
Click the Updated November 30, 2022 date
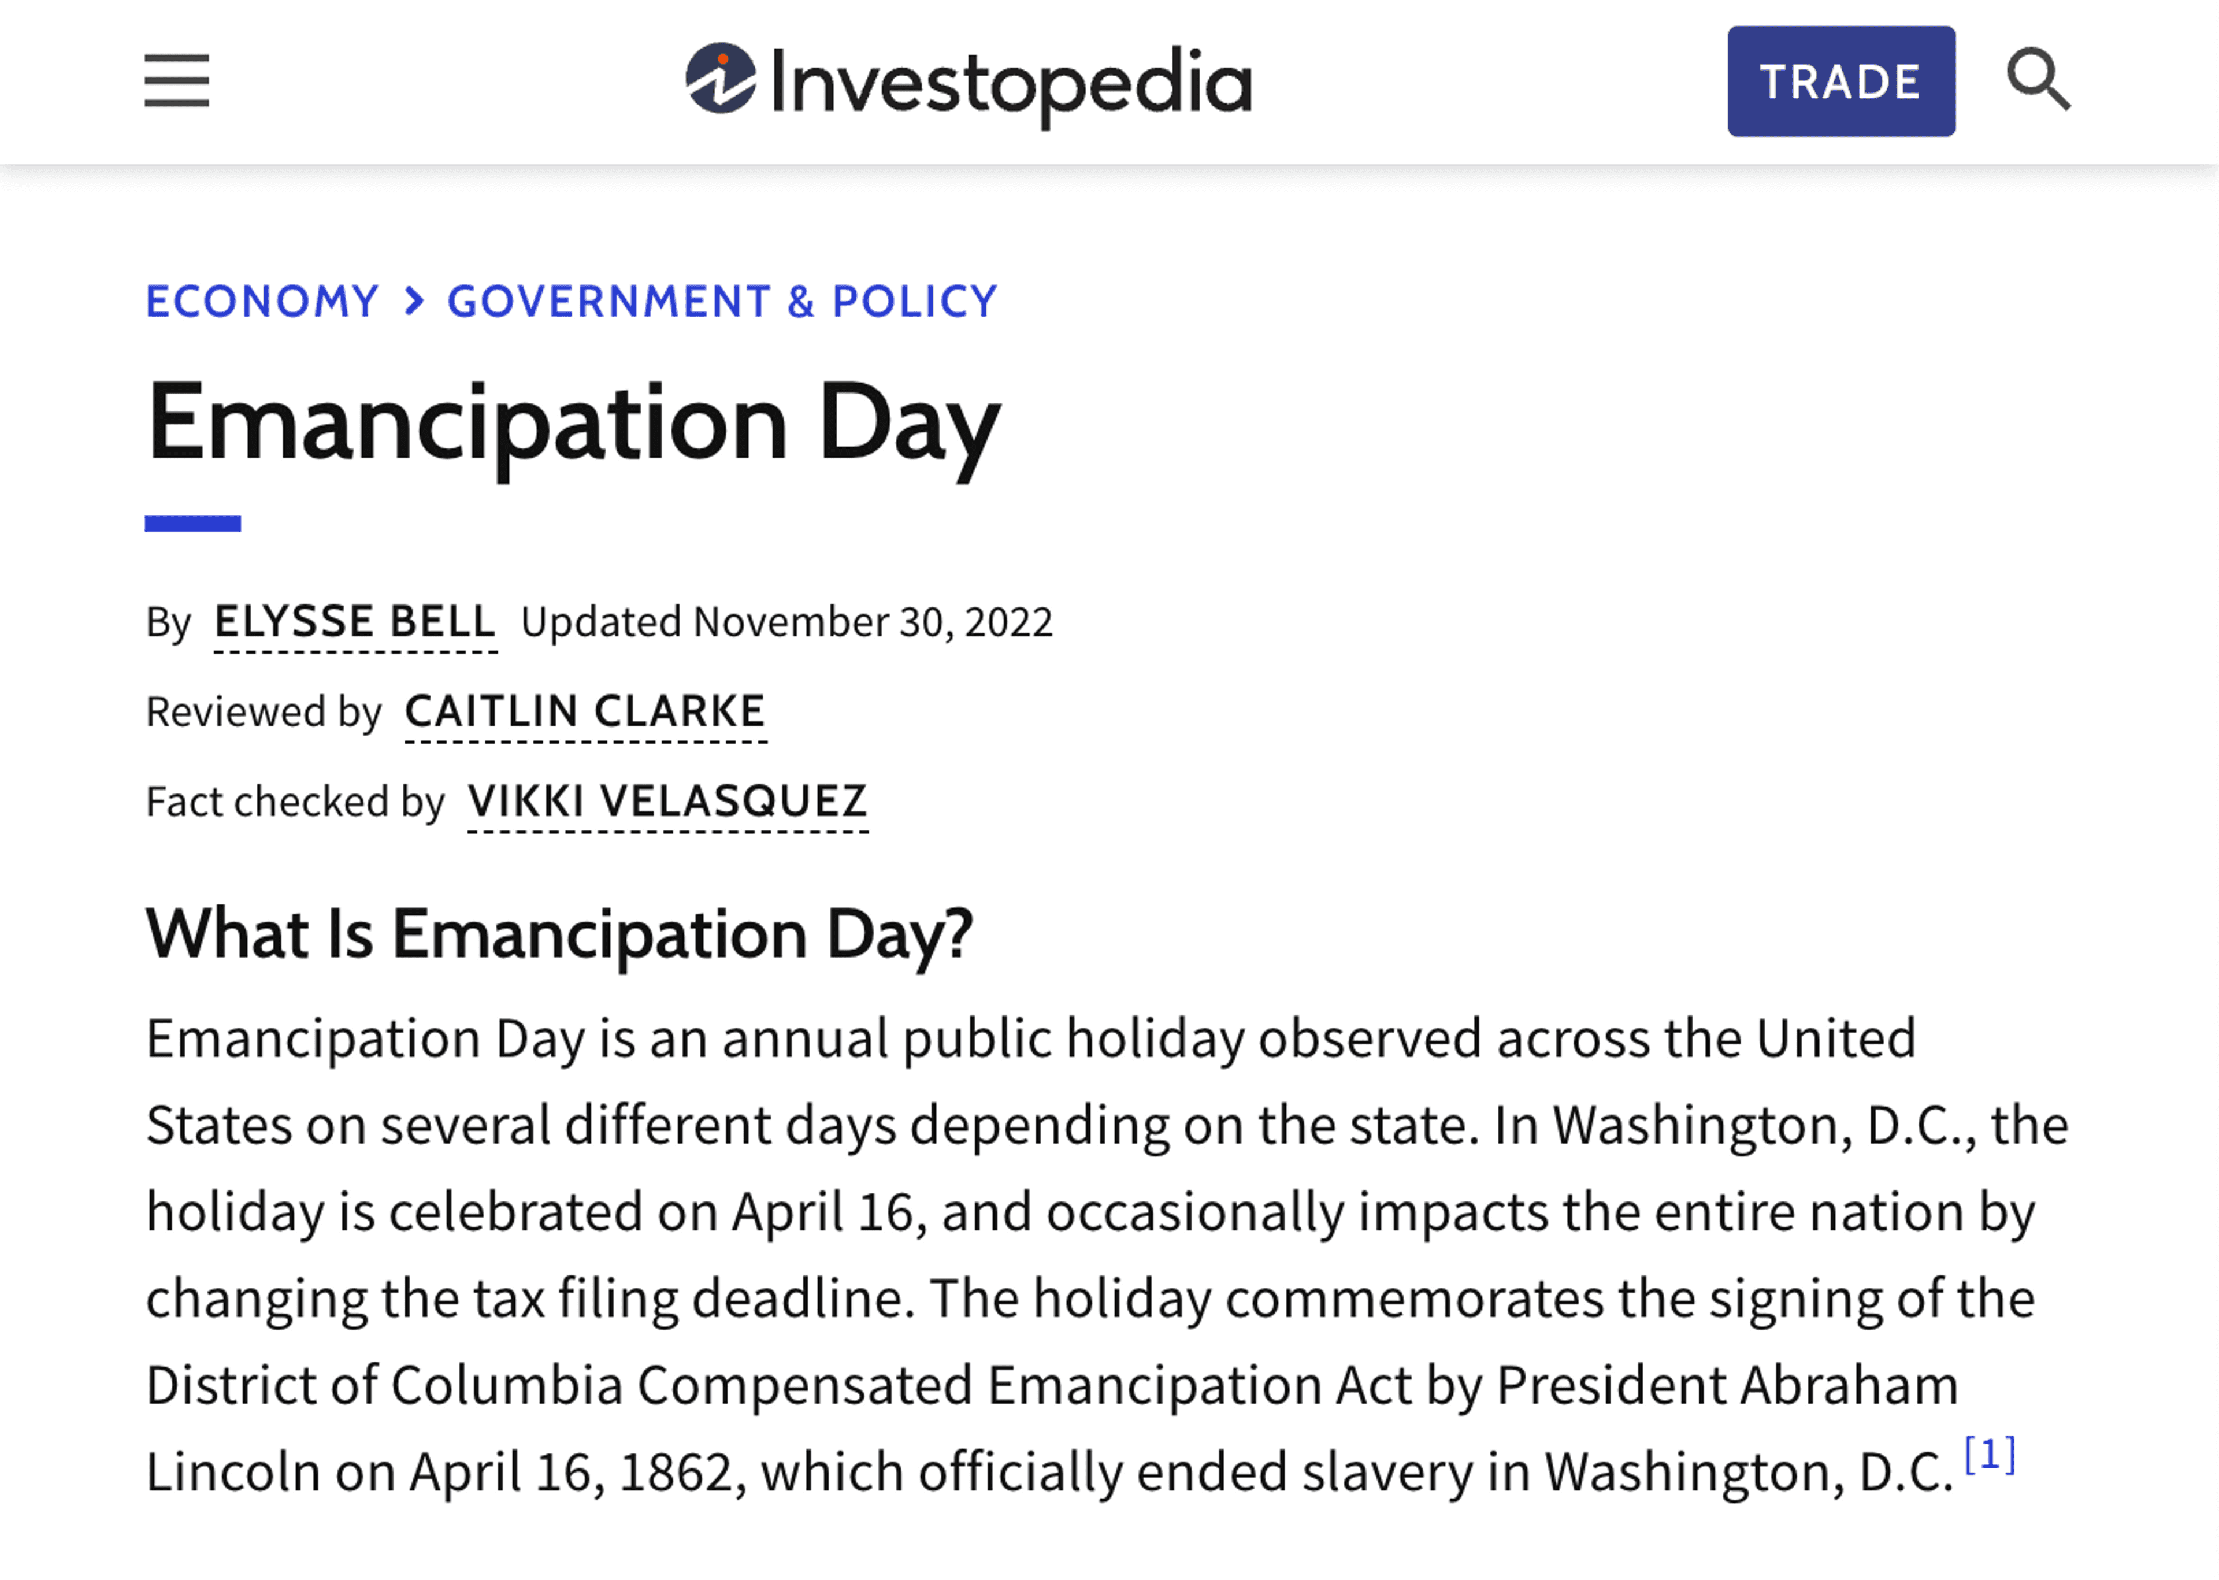click(787, 622)
